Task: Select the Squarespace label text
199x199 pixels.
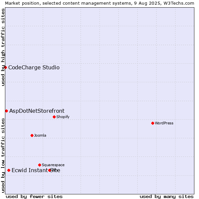Action: 53,165
